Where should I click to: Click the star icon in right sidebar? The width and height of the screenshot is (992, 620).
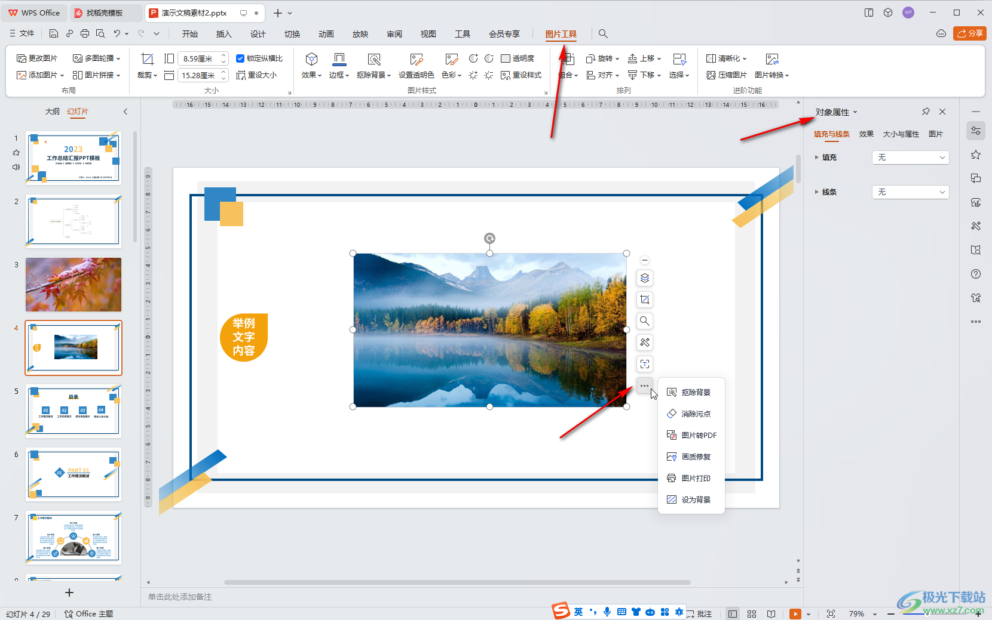(976, 155)
